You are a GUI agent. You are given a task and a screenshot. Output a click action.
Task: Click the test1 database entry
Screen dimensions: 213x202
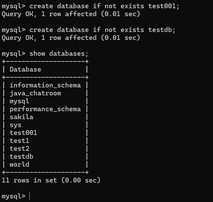click(19, 141)
